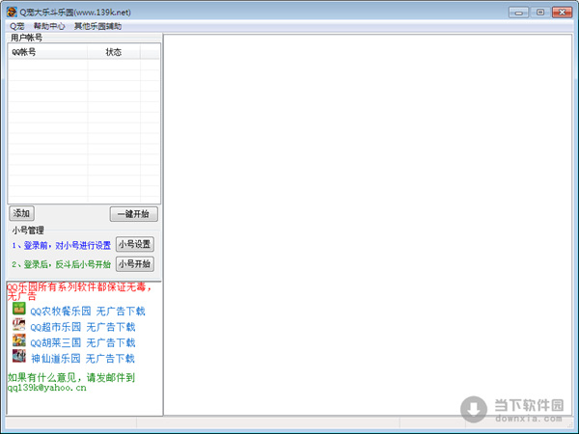Click the QQ胡莱三国 icon
The height and width of the screenshot is (434, 579).
(x=19, y=340)
